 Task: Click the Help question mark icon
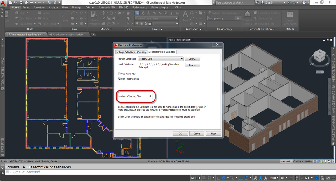[x=304, y=3]
